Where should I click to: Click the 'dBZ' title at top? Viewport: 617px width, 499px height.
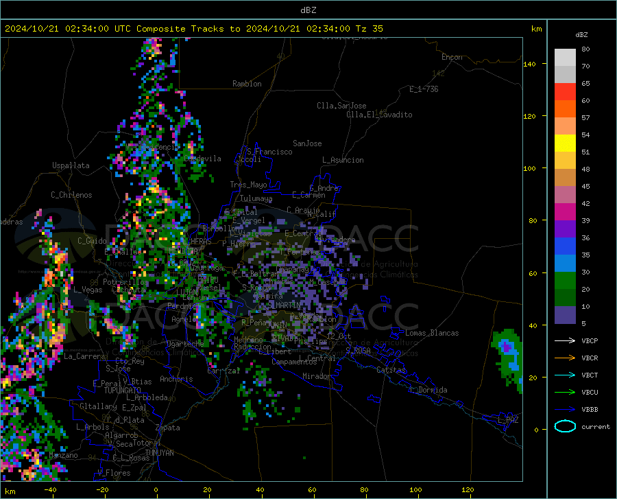coord(308,10)
